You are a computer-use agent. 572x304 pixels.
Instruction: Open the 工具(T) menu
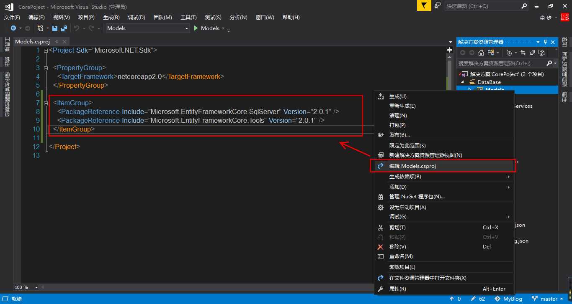coord(188,17)
